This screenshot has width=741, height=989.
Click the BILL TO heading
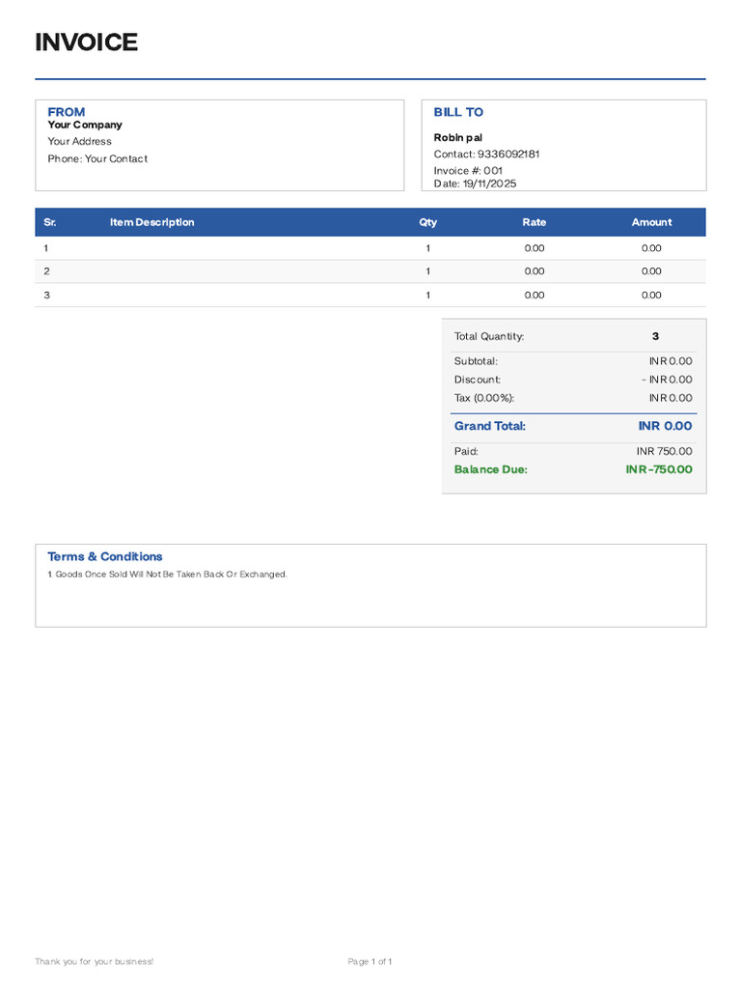pos(458,112)
